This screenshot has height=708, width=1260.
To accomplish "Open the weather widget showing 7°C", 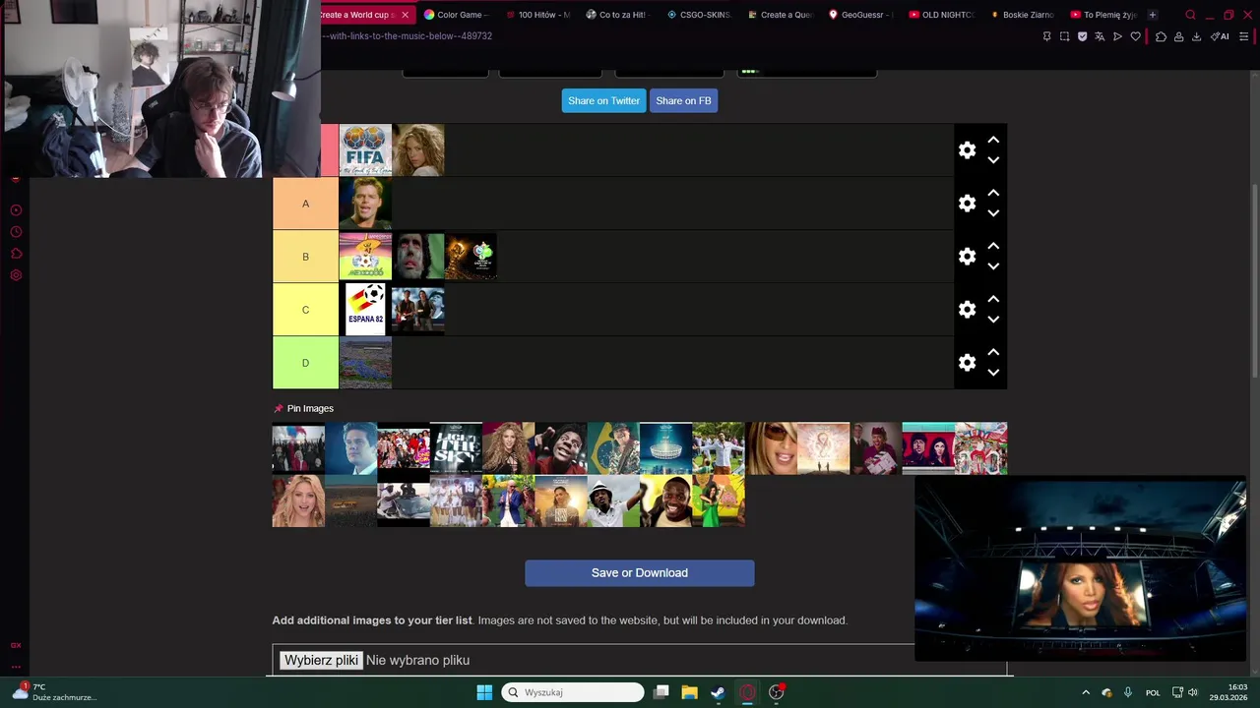I will pyautogui.click(x=54, y=692).
